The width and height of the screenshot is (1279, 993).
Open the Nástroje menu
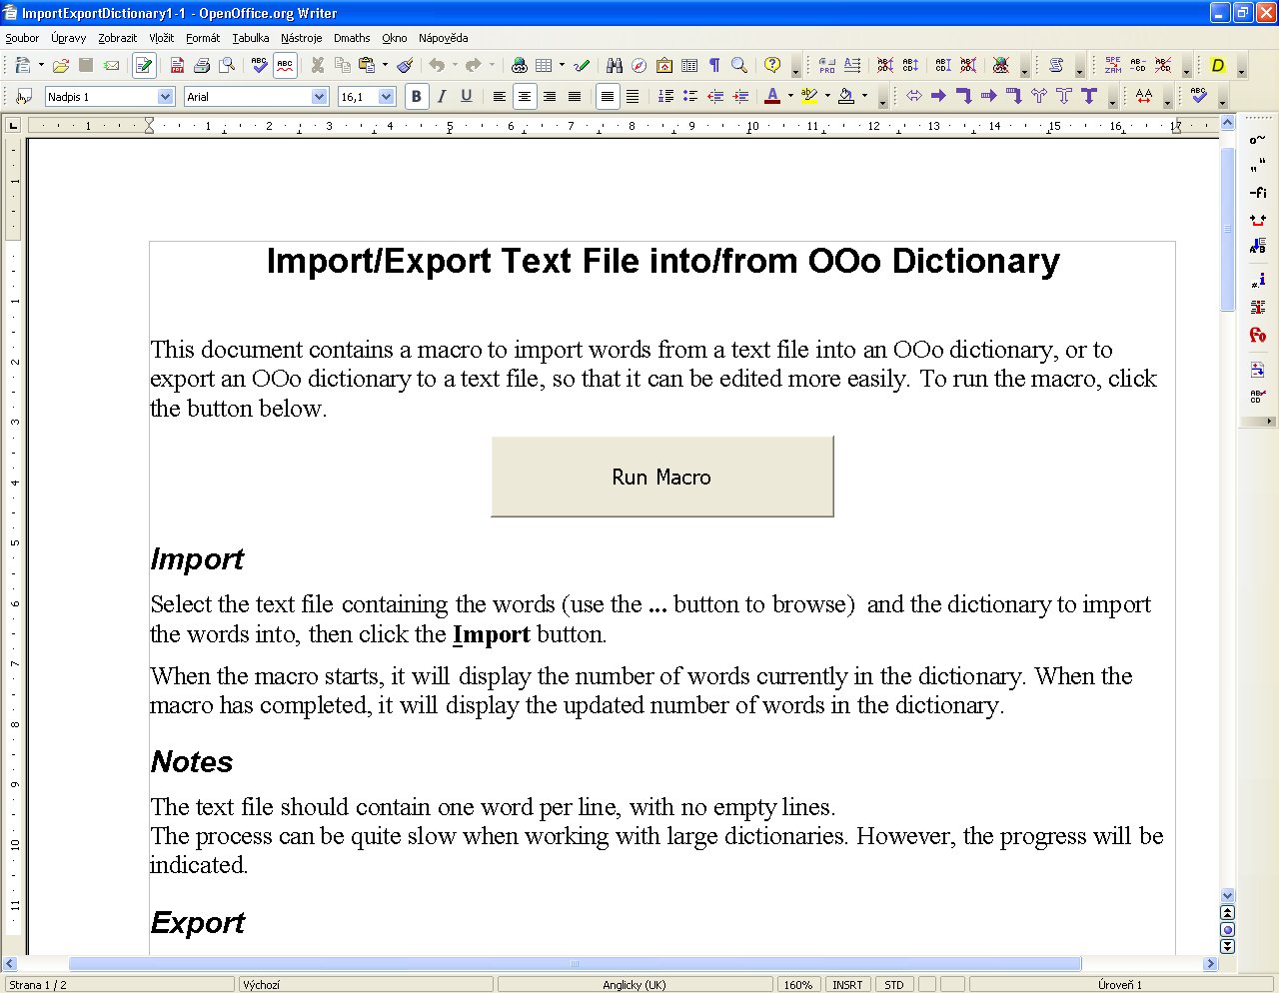tap(302, 38)
